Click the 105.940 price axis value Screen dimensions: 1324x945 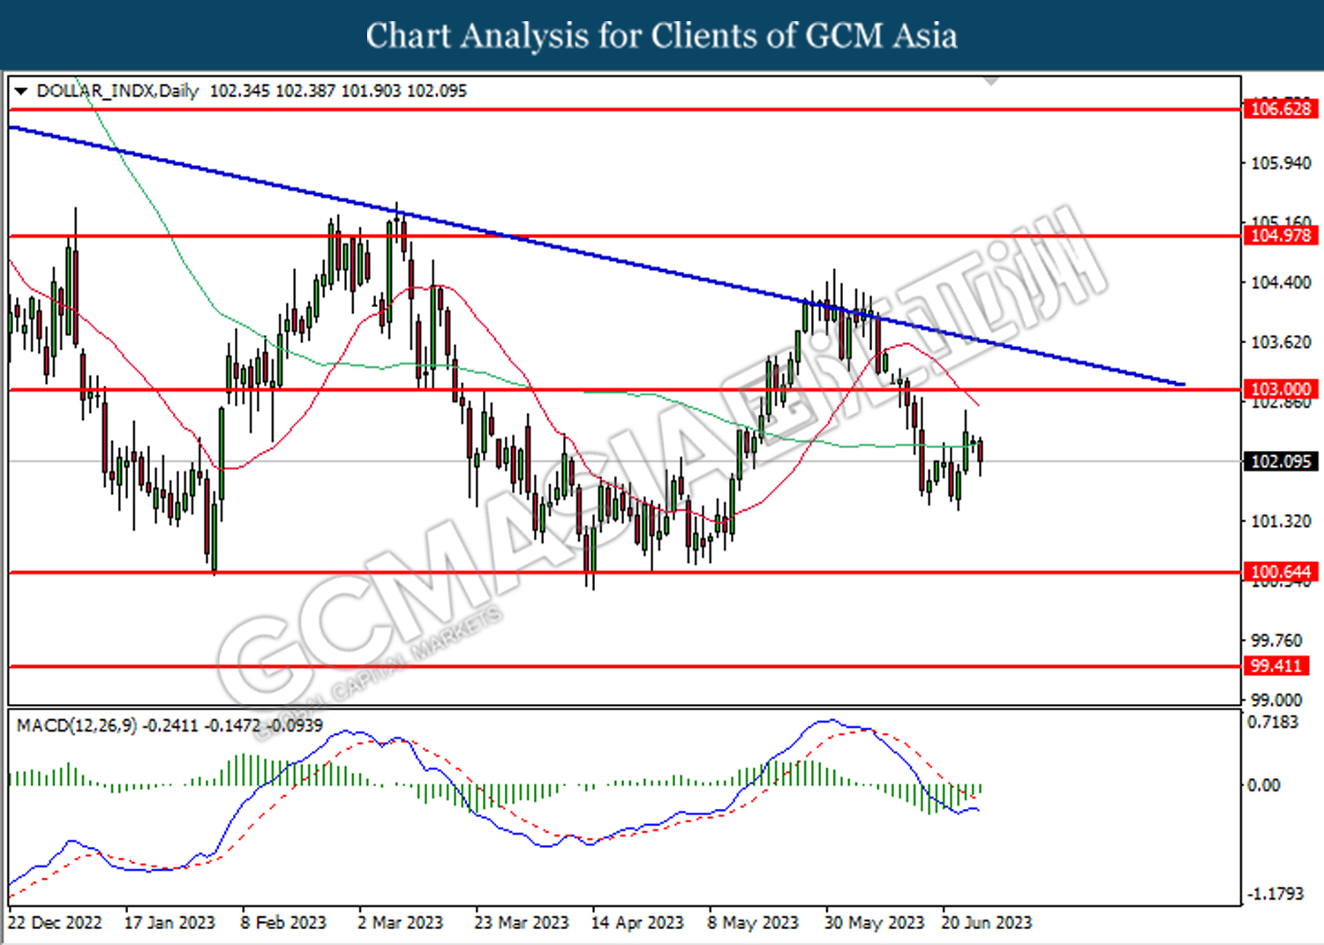(x=1282, y=163)
